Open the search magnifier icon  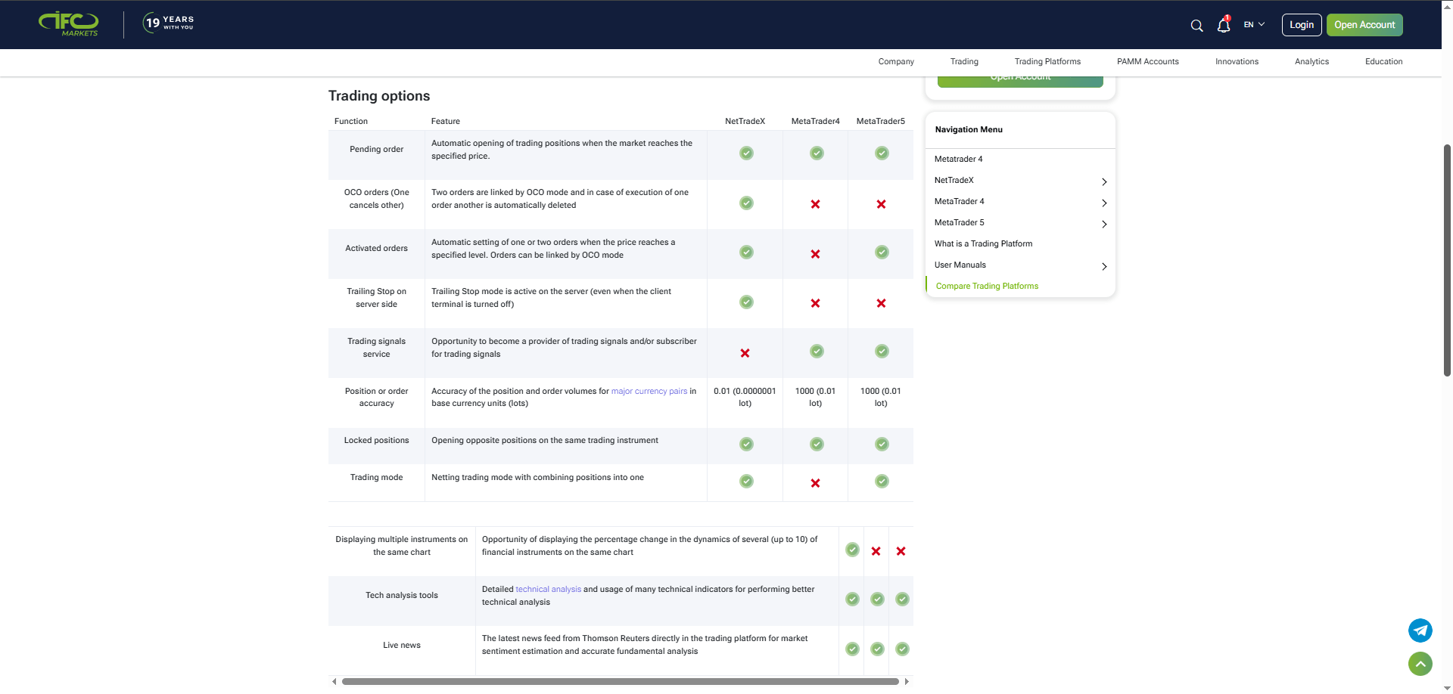coord(1196,26)
